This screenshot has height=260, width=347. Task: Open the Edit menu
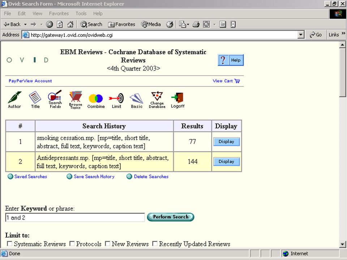click(22, 13)
